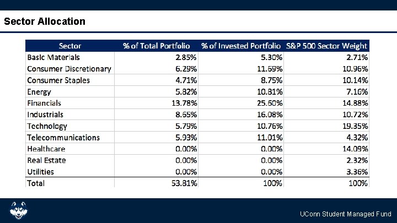Image resolution: width=397 pixels, height=223 pixels.
Task: Select the Sector column header
Action: click(70, 46)
